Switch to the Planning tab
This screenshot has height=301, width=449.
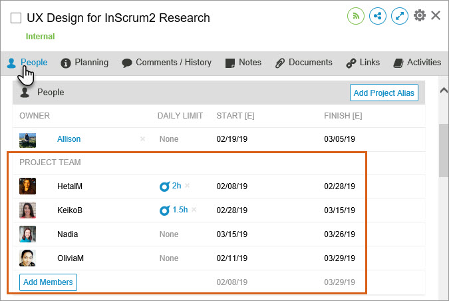click(x=84, y=63)
